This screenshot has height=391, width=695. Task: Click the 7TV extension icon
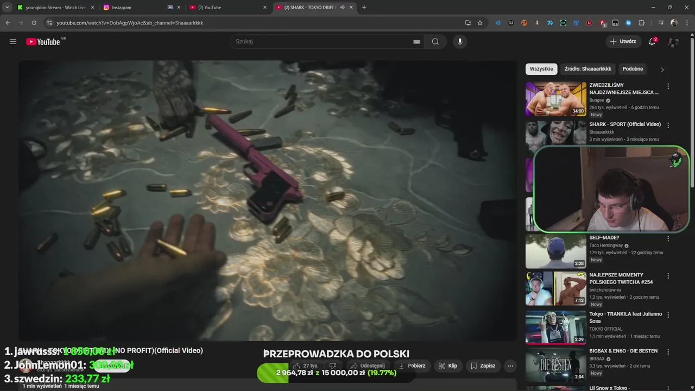(550, 23)
